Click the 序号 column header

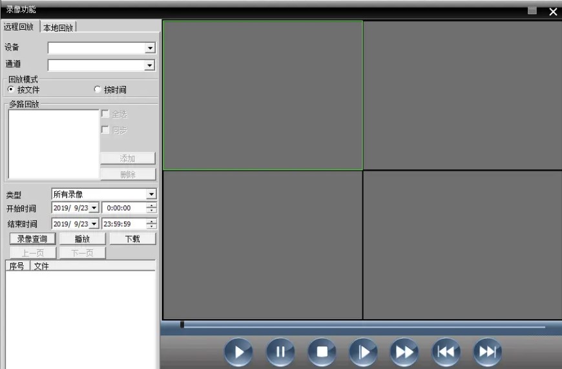point(17,266)
